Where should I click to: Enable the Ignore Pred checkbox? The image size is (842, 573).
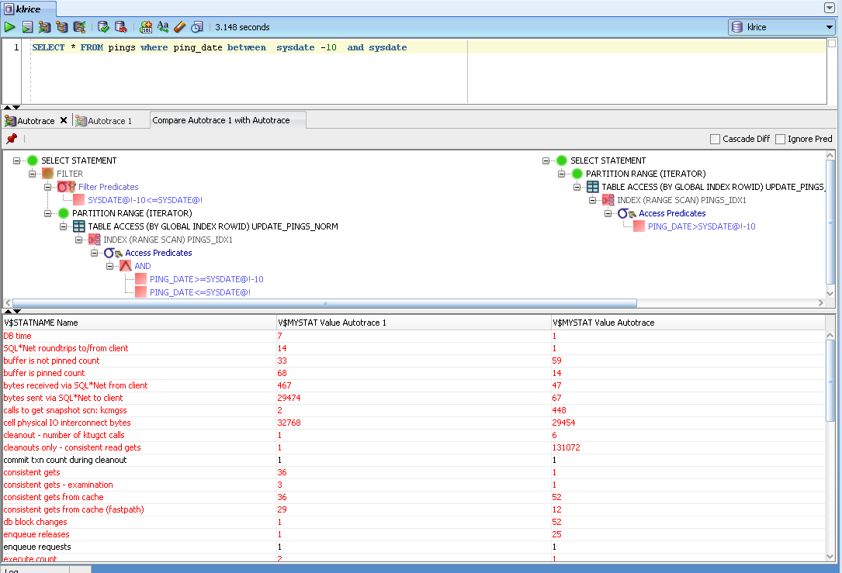tap(780, 139)
